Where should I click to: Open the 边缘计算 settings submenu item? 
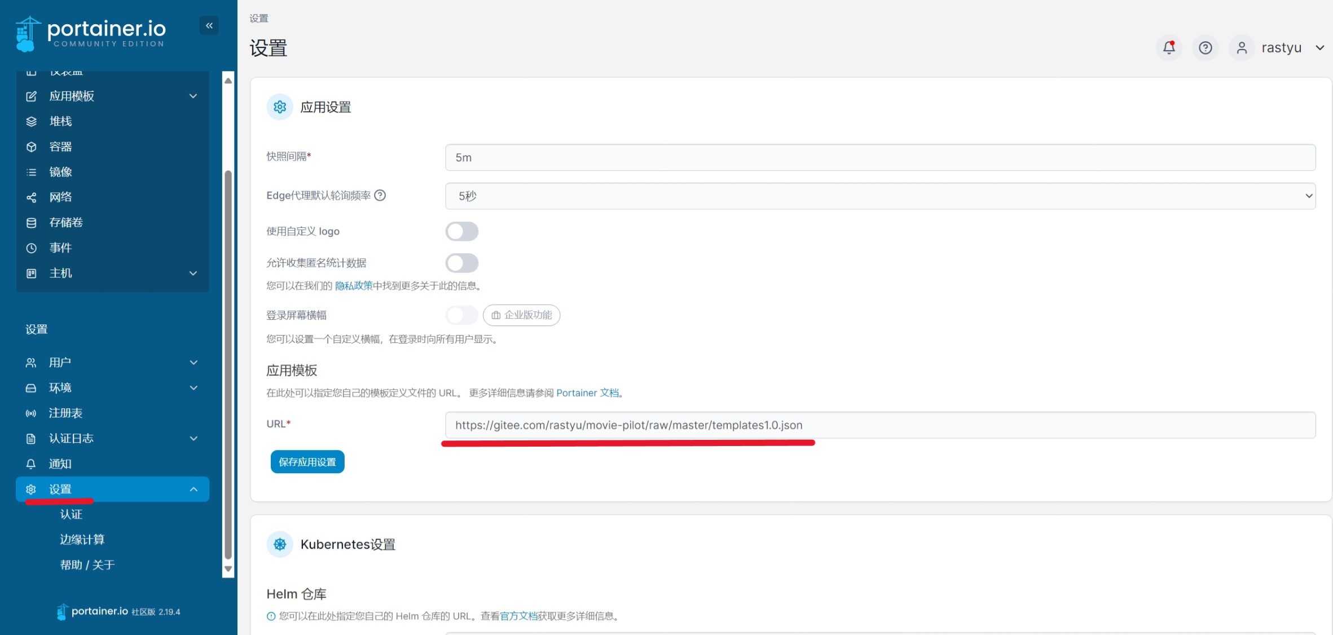click(82, 540)
